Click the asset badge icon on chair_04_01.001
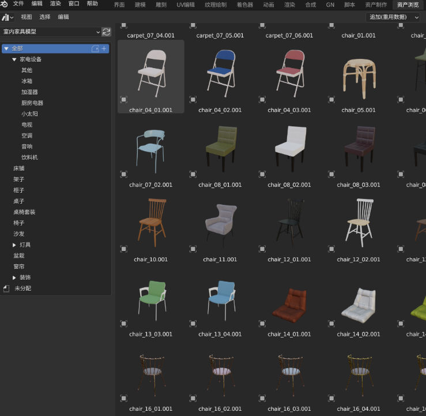This screenshot has height=416, width=426. 123,99
